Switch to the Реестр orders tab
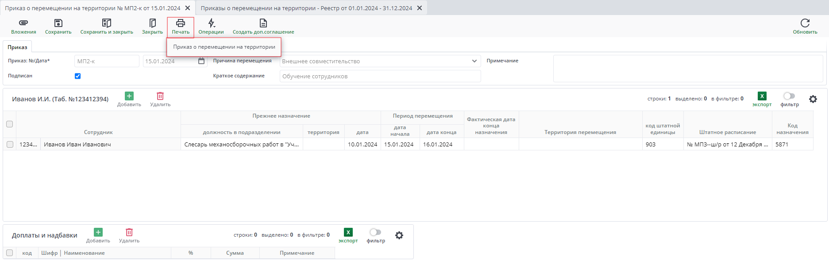 pos(306,8)
